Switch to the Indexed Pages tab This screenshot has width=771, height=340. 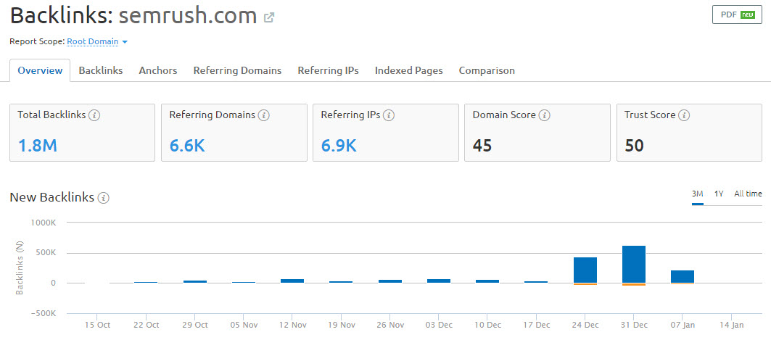408,71
